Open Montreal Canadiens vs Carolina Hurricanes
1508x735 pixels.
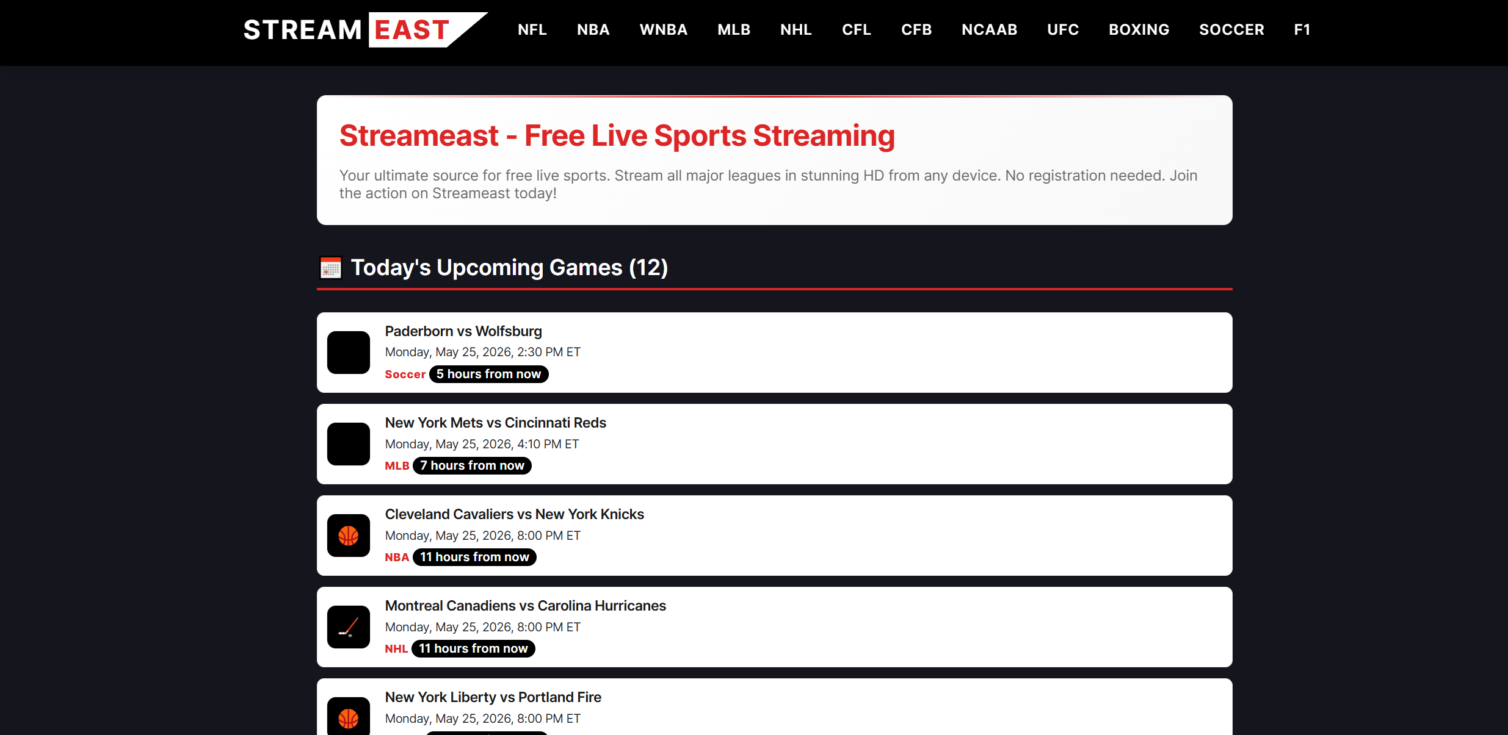point(775,627)
